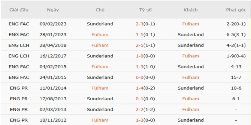Viewport: 251px width, 125px height.
Task: Click away team Fulham in 16/12/2017 row
Action: click(190, 56)
